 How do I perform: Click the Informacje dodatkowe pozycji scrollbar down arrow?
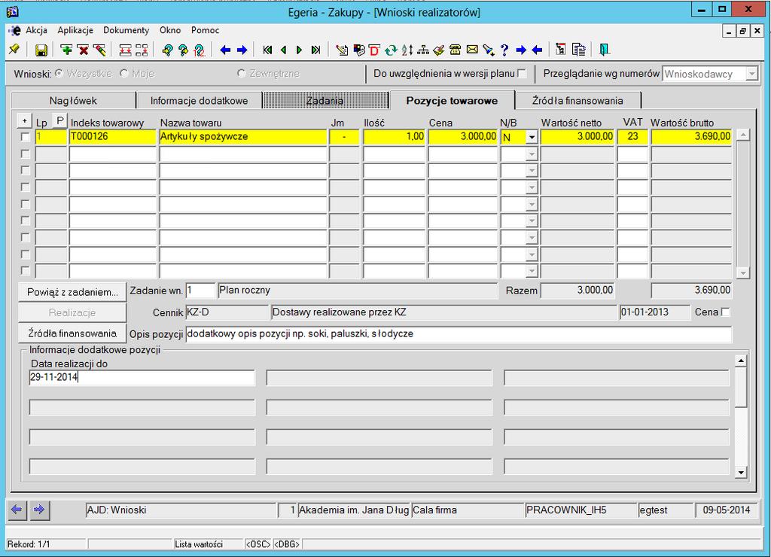click(741, 473)
